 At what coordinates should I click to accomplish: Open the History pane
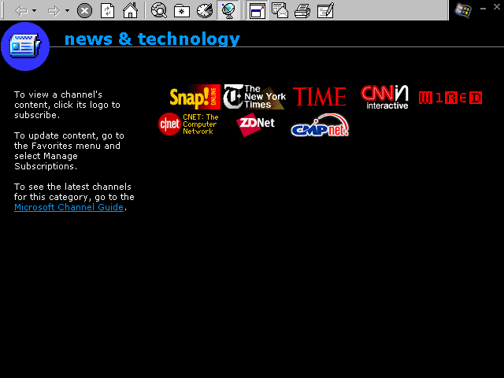pos(205,10)
